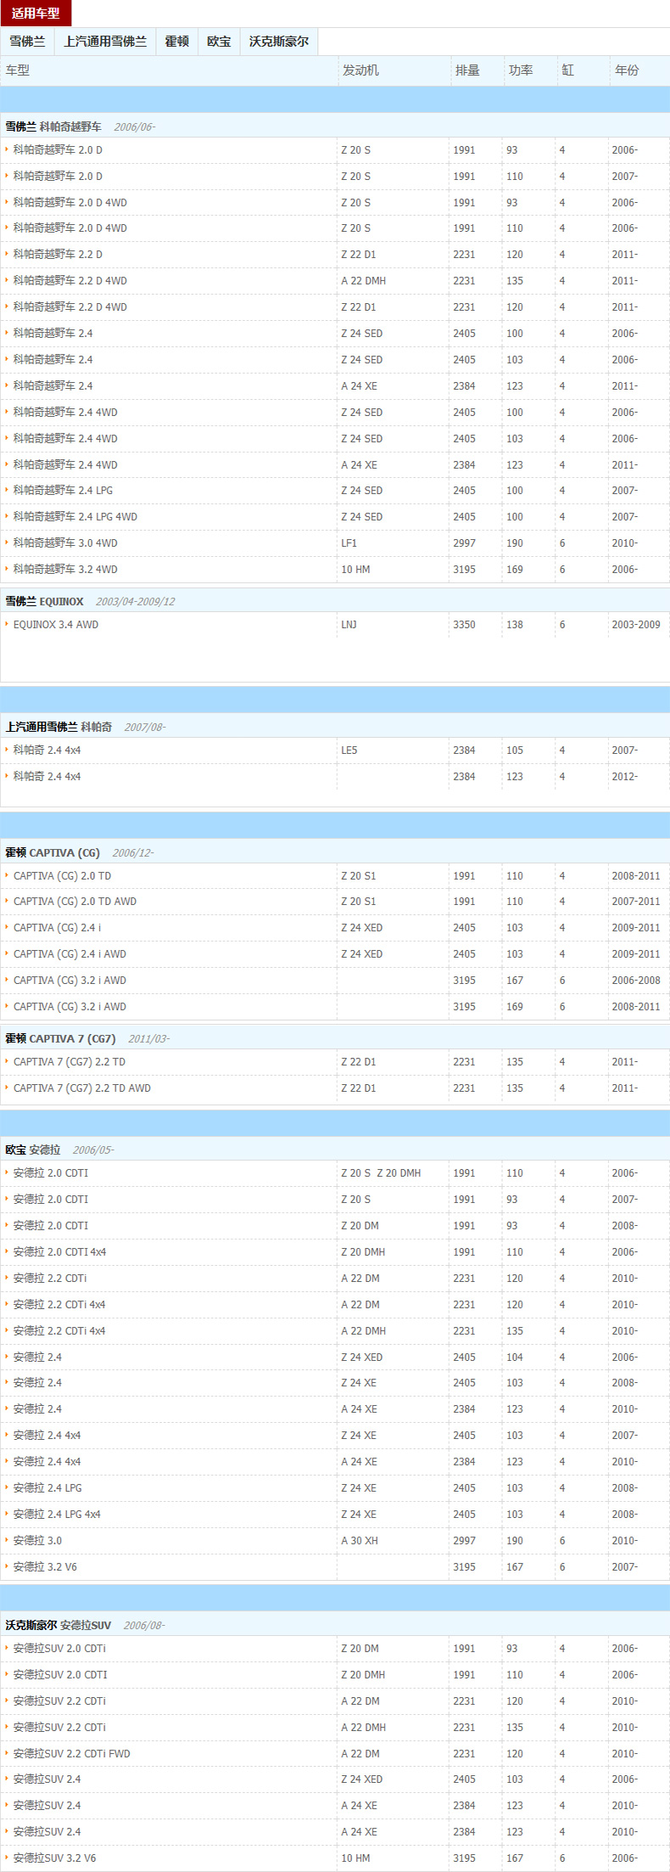The width and height of the screenshot is (670, 1872).
Task: Click the arrow bullet before CAPTIVA (CG) 2.4 i
Action: (x=7, y=927)
